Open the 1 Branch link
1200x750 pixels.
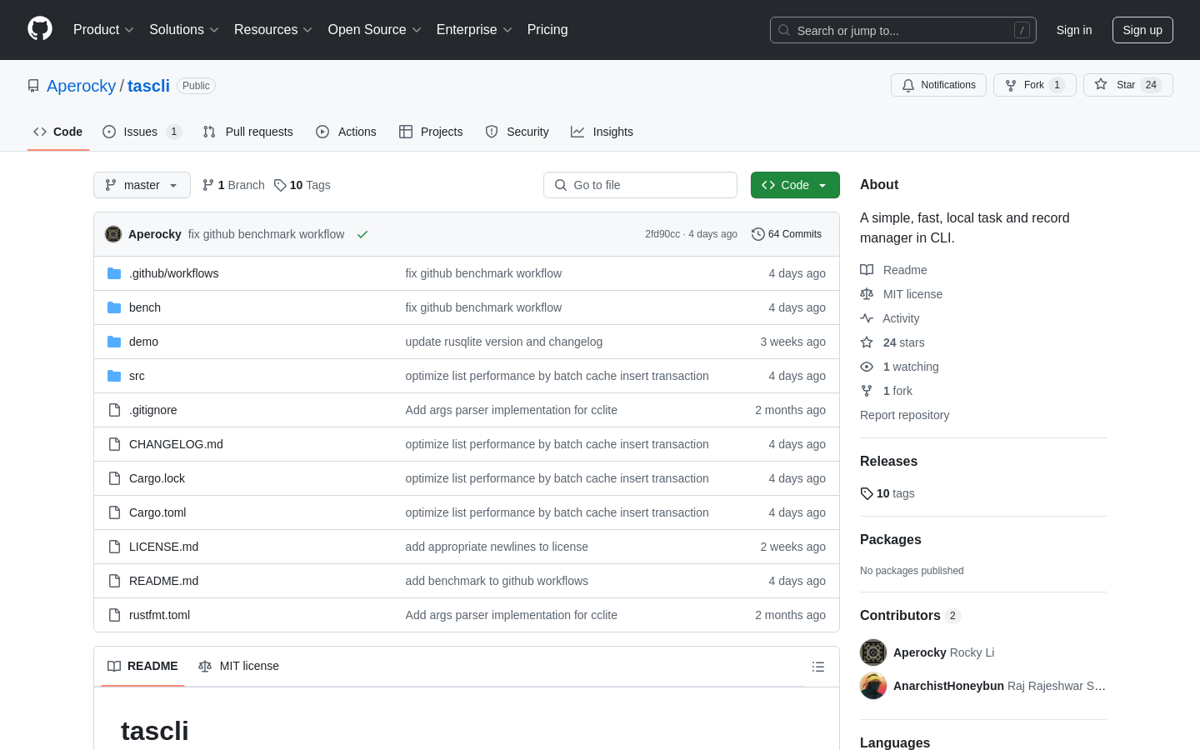[x=233, y=185]
